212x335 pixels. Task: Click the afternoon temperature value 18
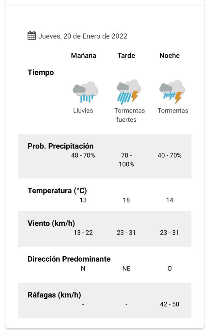[126, 200]
